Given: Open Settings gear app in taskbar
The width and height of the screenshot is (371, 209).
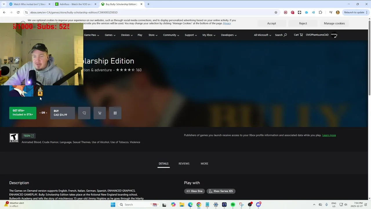Looking at the screenshot, I should tap(216, 205).
